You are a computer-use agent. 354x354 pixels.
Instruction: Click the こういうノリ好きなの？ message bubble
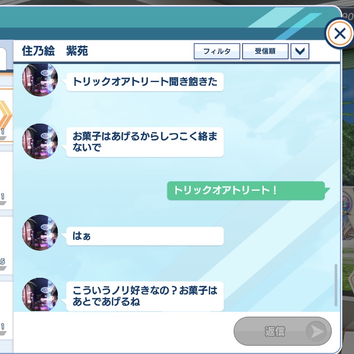(x=145, y=296)
